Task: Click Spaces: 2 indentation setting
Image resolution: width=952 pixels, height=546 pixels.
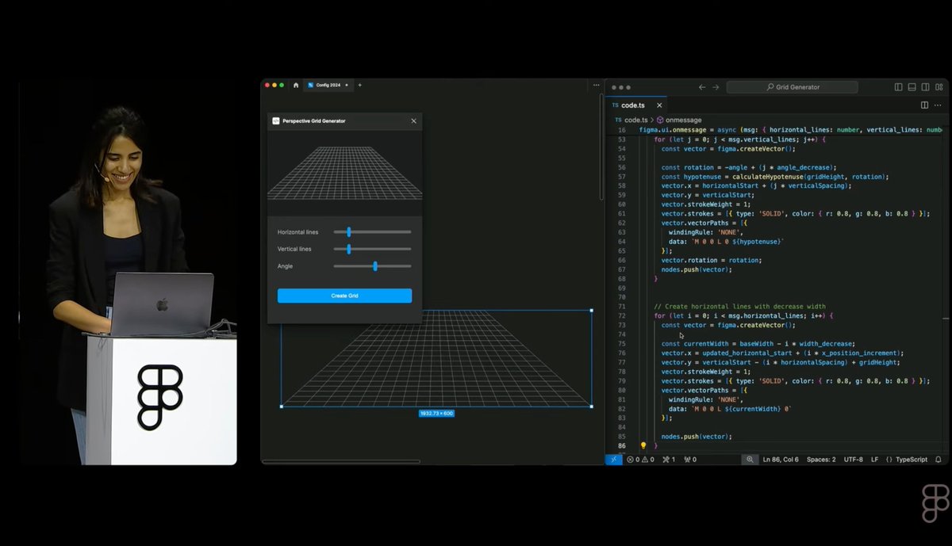Action: point(821,460)
